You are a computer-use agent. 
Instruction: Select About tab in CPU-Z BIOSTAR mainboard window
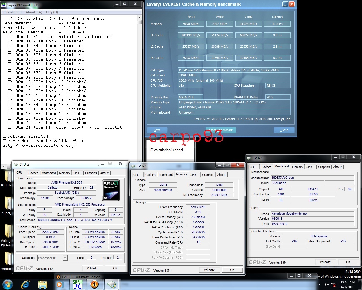click(x=337, y=167)
